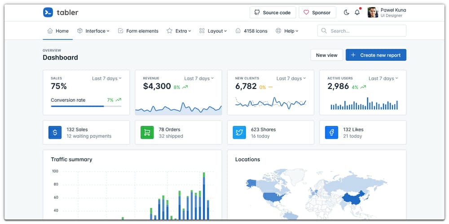Expand the Extra menu
Viewport: 449px width, 224px height.
pos(179,31)
